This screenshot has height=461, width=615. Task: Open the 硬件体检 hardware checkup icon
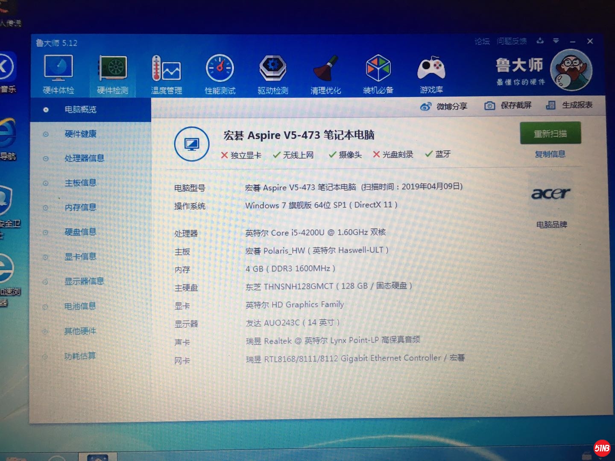tap(59, 73)
